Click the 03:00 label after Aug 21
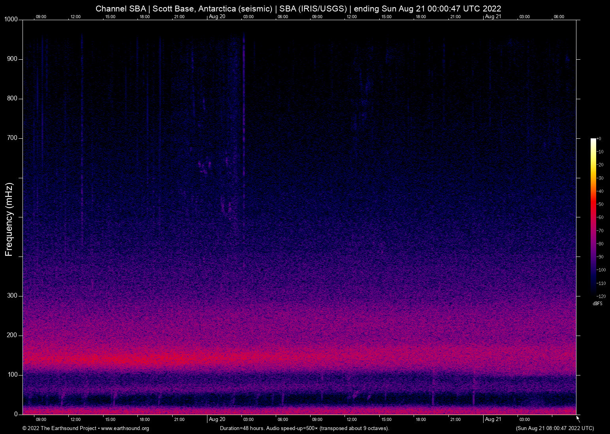Viewport: 610px width, 434px height. 524,419
